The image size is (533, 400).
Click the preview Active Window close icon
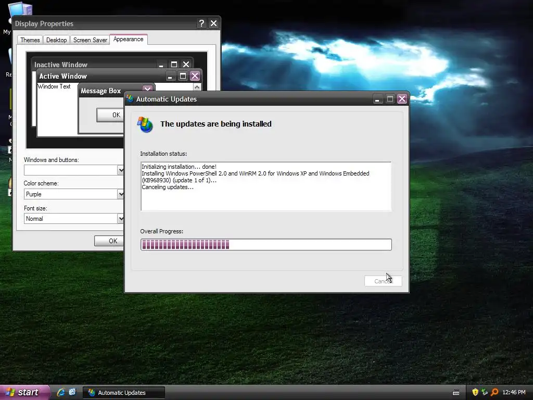195,76
